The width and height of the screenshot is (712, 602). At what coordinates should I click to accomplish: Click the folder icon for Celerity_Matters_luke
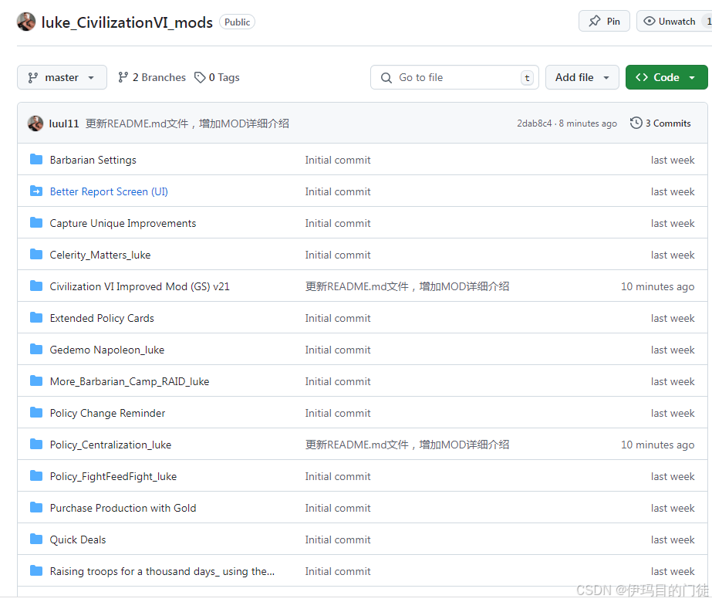(36, 255)
